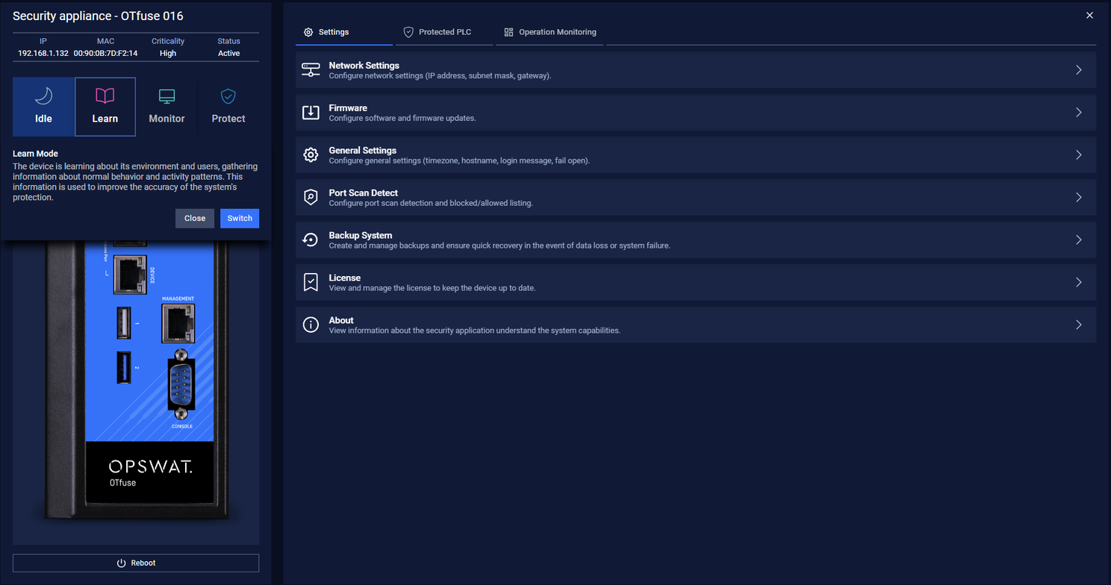Close the panel with the X icon
Viewport: 1111px width, 585px height.
pyautogui.click(x=1089, y=16)
